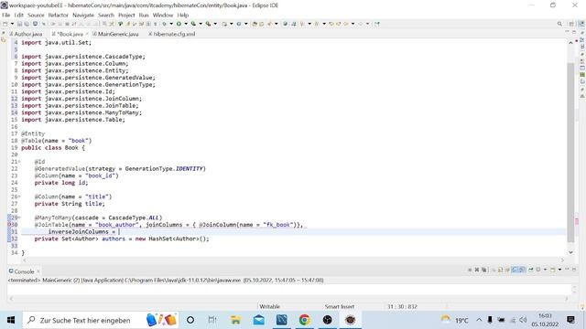
Task: Click the green Debug bug icon
Action: tap(165, 24)
